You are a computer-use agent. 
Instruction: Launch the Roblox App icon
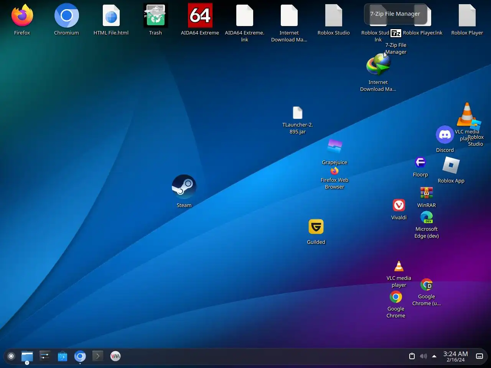(x=451, y=165)
